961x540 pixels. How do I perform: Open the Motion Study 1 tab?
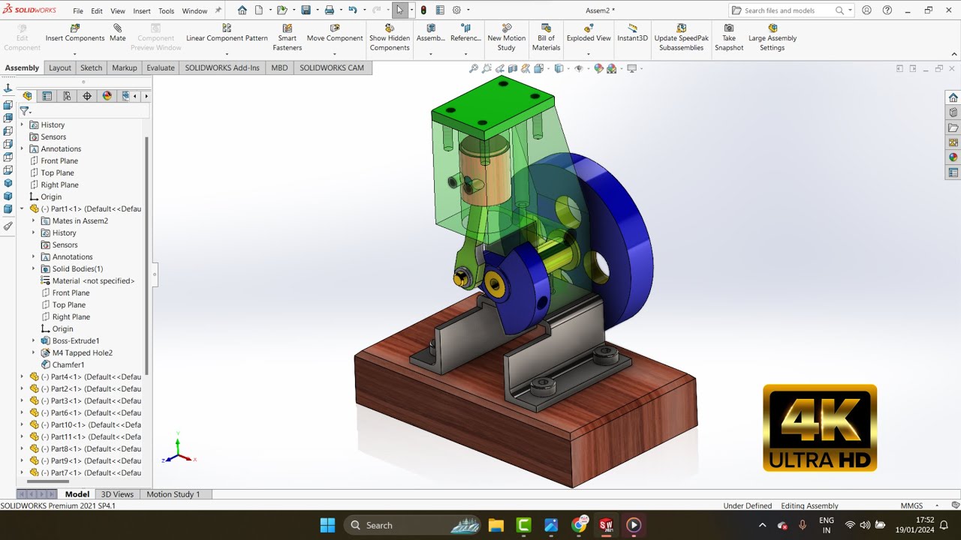173,494
